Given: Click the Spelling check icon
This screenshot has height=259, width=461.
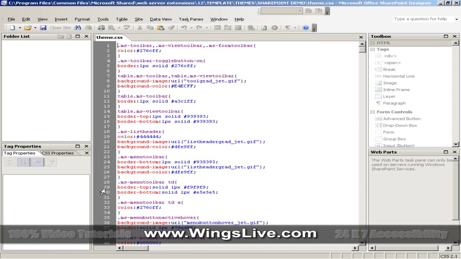Looking at the screenshot, I should click(x=127, y=28).
